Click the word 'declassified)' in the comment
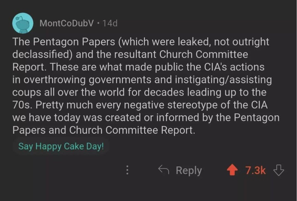Image resolution: width=297 pixels, height=201 pixels. coord(42,54)
